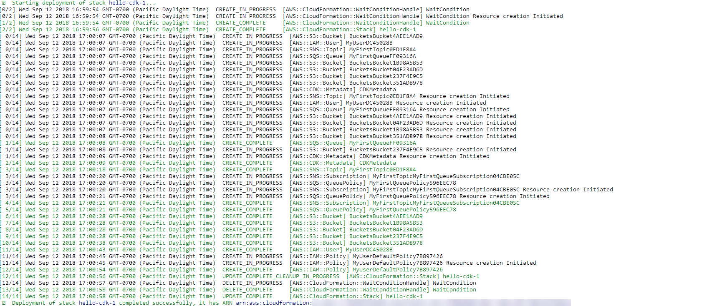Viewport: 722px width, 306px height.
Task: Click the "[1/2]" progress counter
Action: (8, 23)
